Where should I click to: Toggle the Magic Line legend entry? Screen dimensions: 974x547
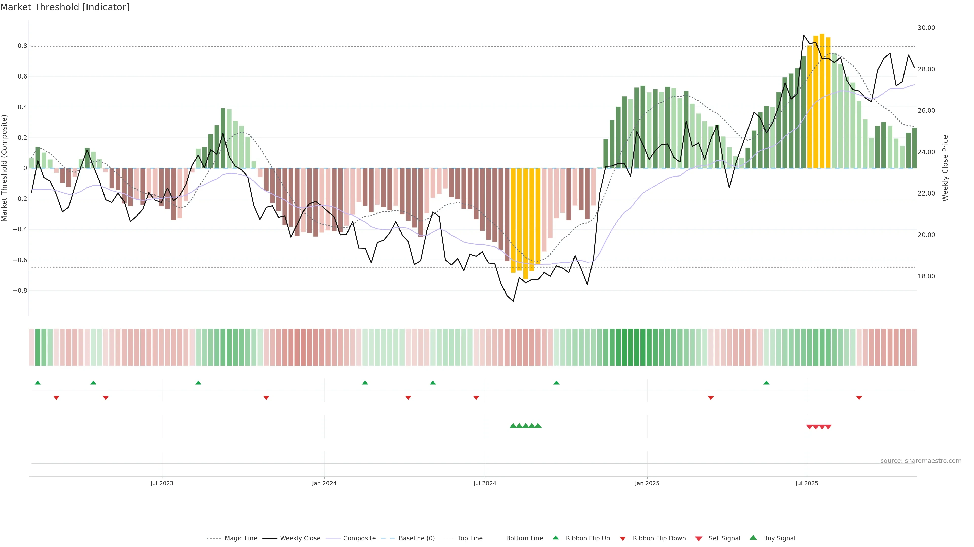pos(240,538)
